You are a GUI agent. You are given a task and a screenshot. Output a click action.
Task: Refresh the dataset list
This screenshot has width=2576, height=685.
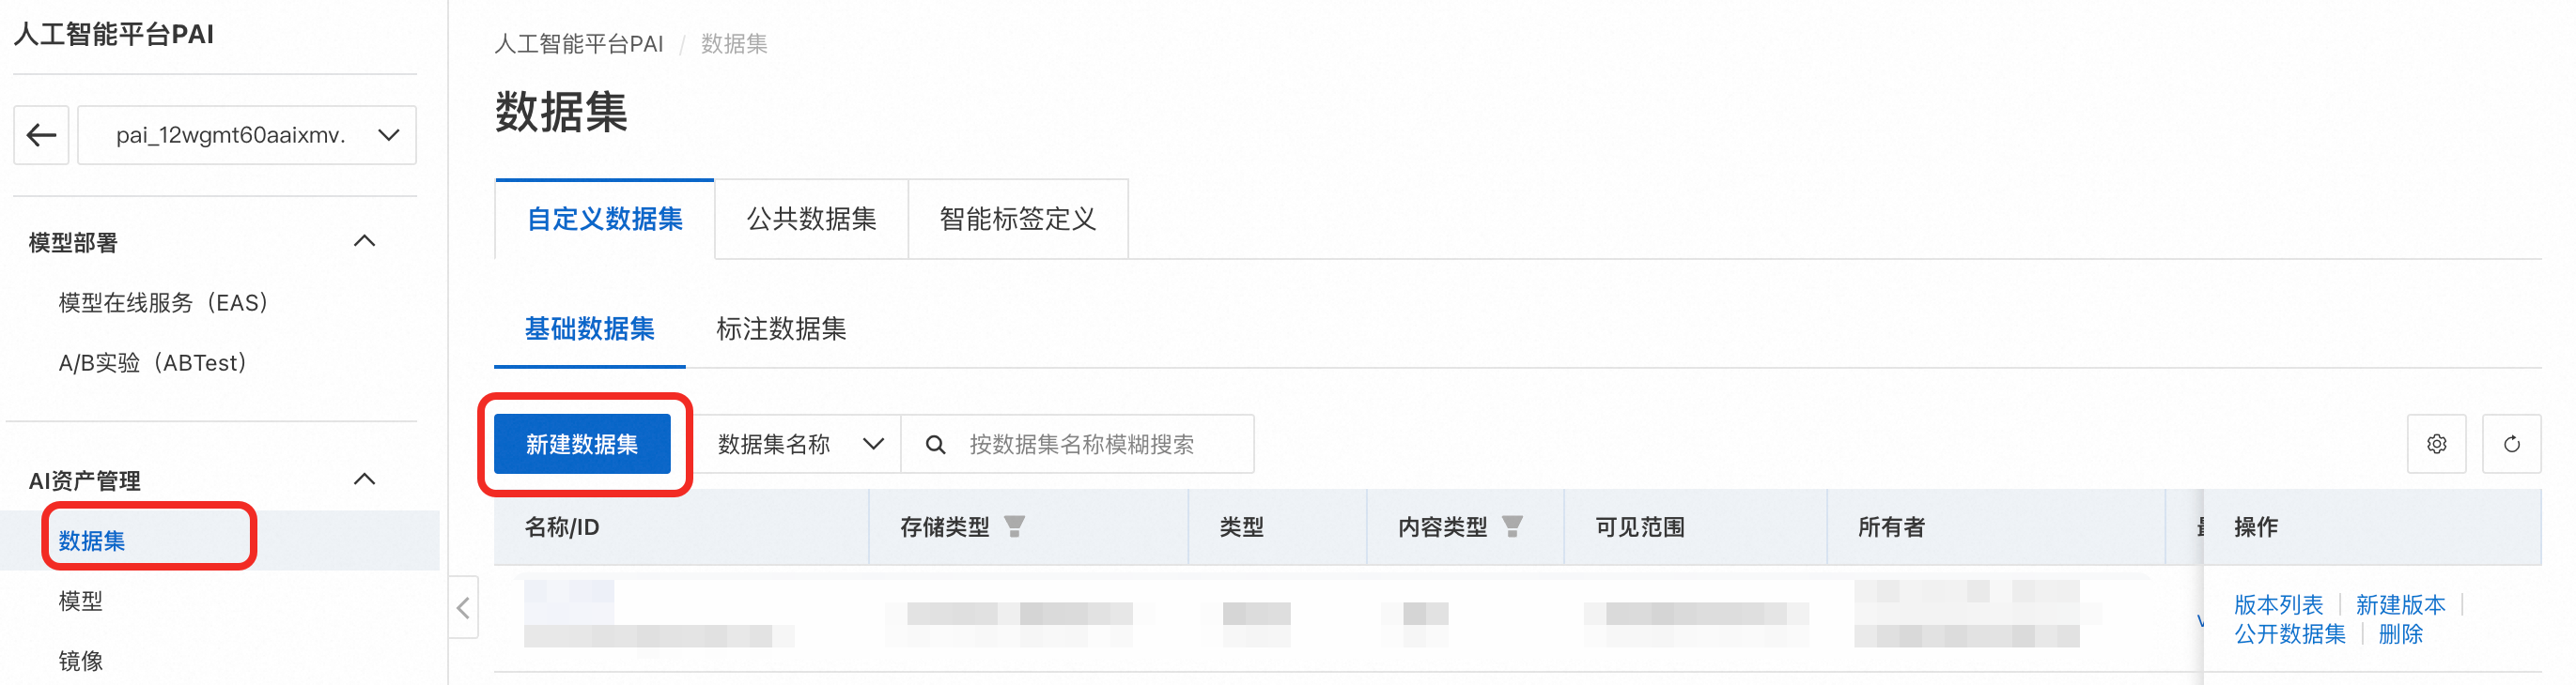pos(2511,445)
